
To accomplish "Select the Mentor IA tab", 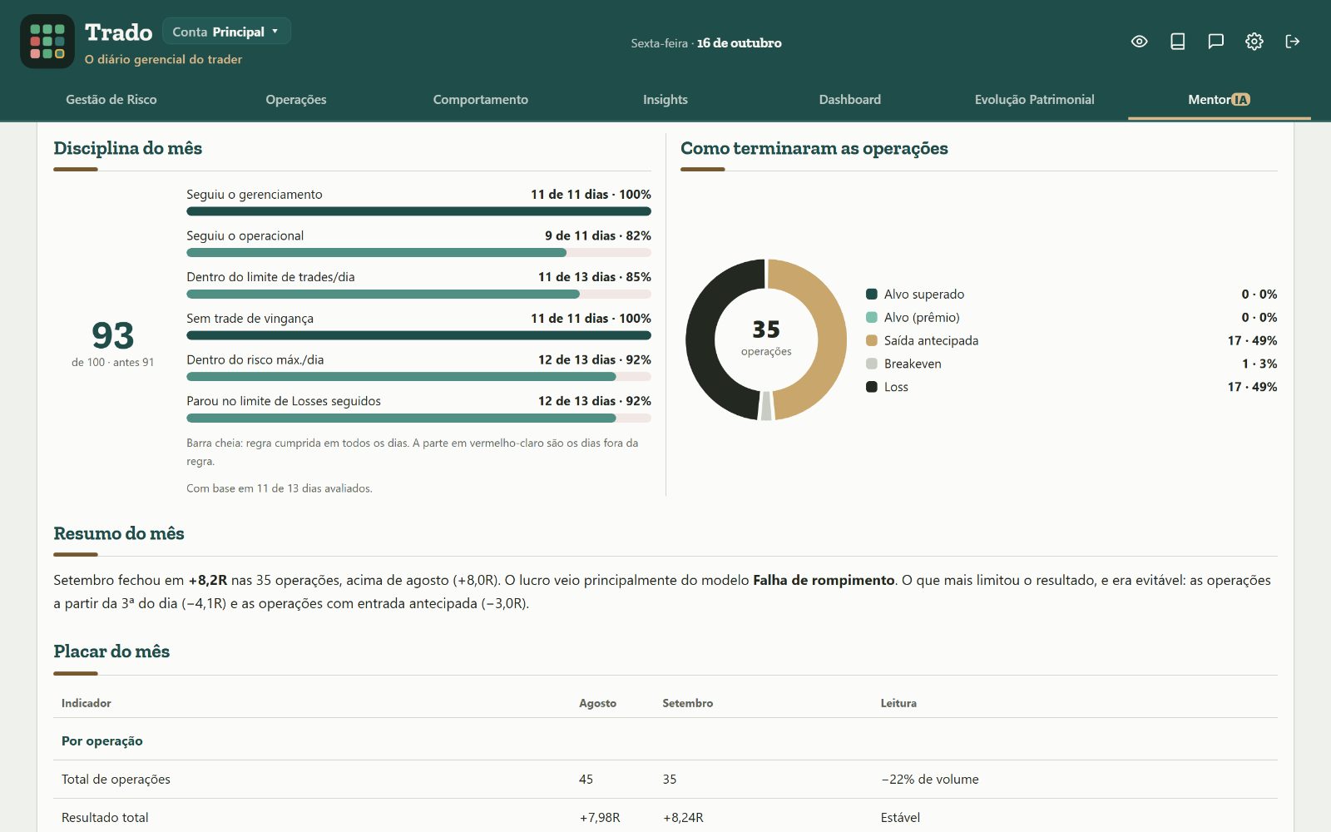I will pyautogui.click(x=1220, y=100).
